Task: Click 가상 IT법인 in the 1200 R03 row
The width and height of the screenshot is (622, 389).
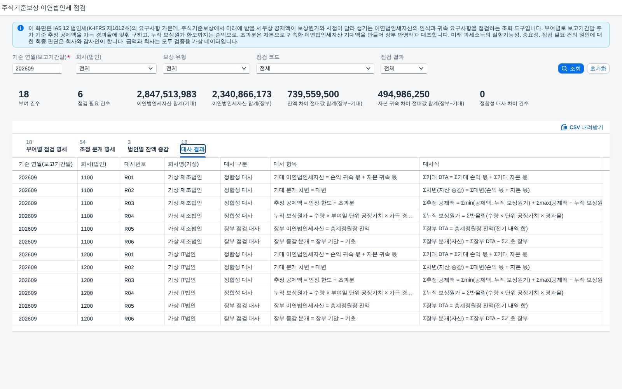Action: click(182, 280)
